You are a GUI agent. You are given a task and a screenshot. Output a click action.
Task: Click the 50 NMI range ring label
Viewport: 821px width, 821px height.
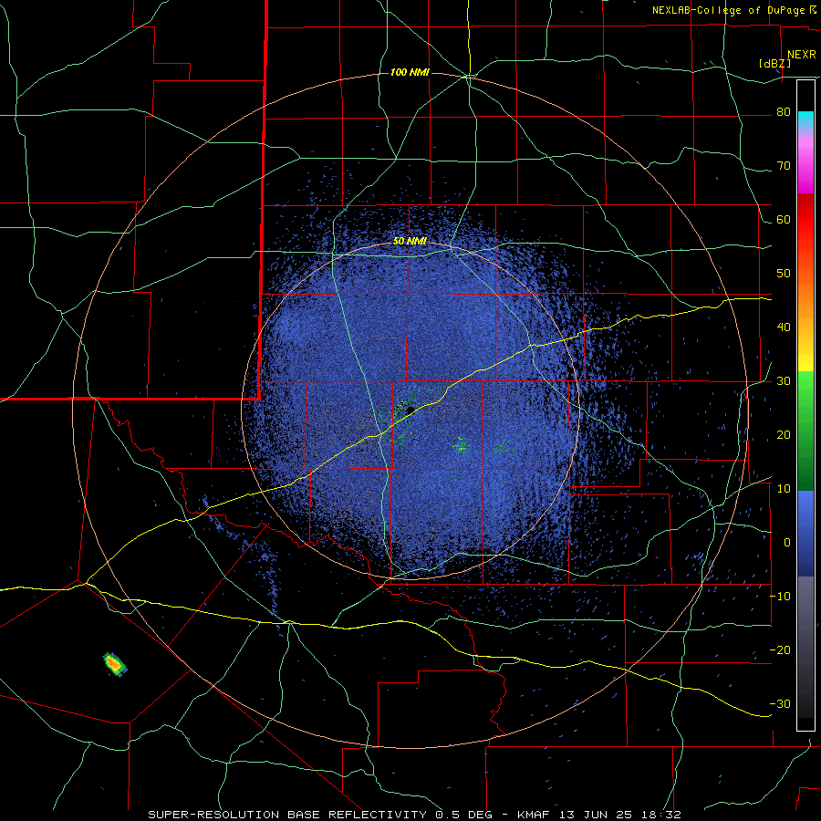pos(410,241)
